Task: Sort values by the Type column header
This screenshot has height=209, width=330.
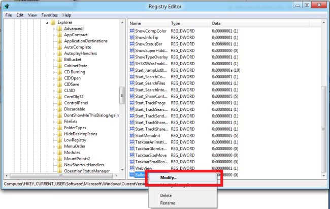Action: tap(189, 23)
